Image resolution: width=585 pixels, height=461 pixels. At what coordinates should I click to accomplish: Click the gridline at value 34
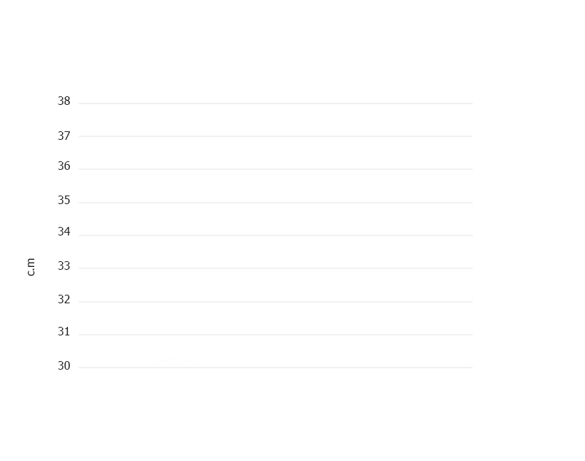[x=275, y=235]
